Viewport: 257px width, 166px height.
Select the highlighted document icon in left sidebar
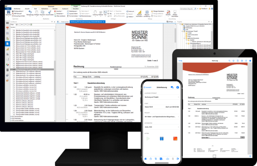pyautogui.click(x=7, y=44)
